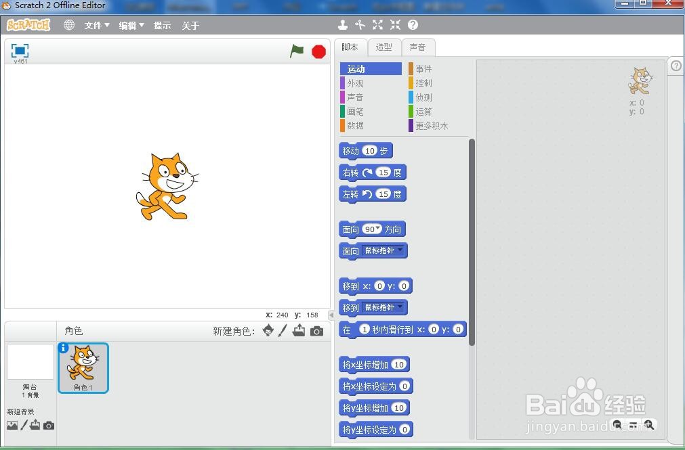Viewport: 685px width, 450px height.
Task: Toggle full screen presentation mode icon
Action: (x=20, y=51)
